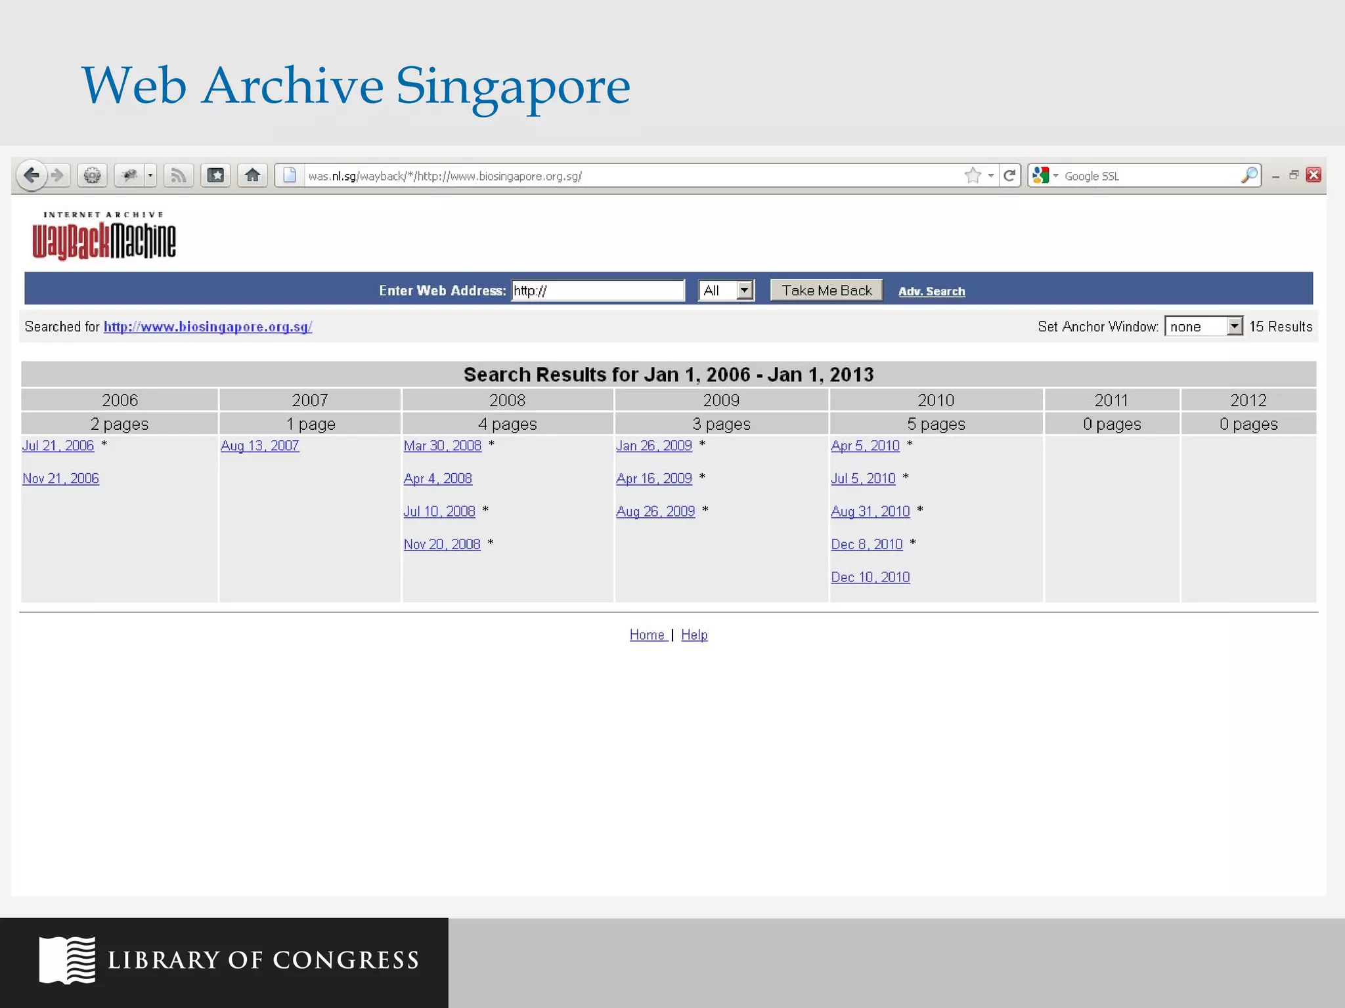Screen dimensions: 1345x1008
Task: Click the Help footer link
Action: [x=694, y=635]
